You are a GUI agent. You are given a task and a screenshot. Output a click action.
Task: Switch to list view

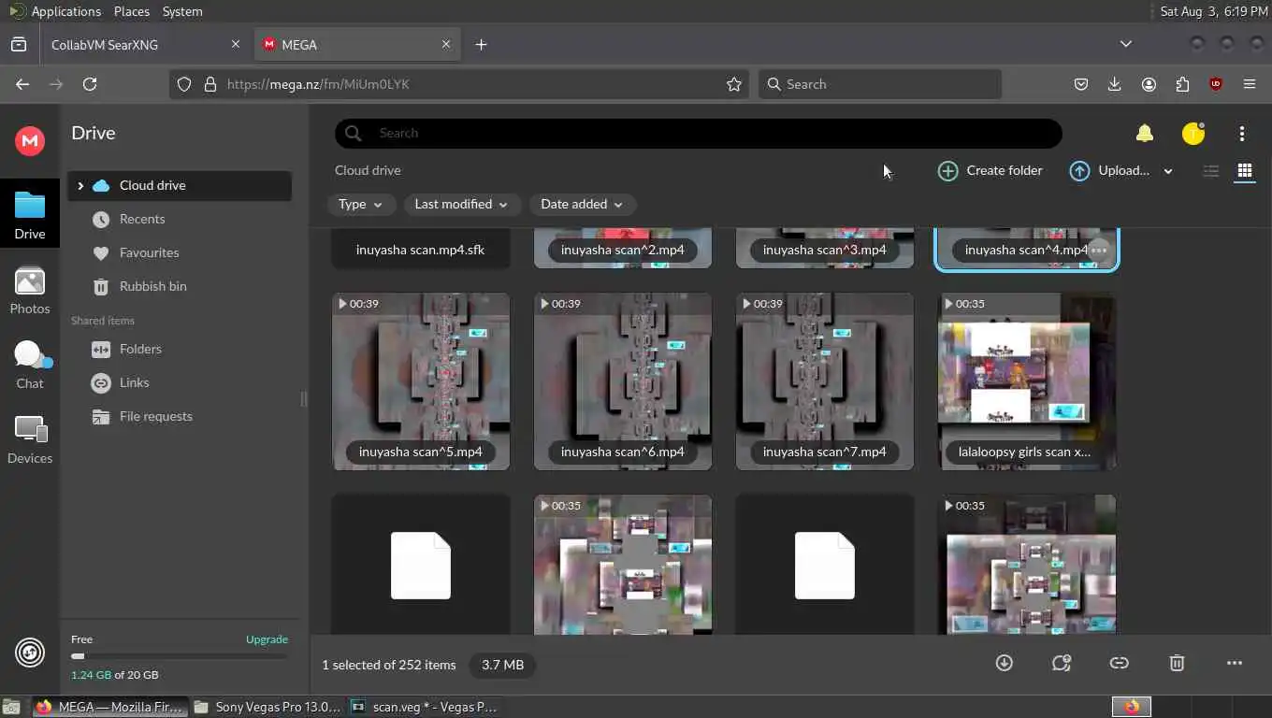1211,171
